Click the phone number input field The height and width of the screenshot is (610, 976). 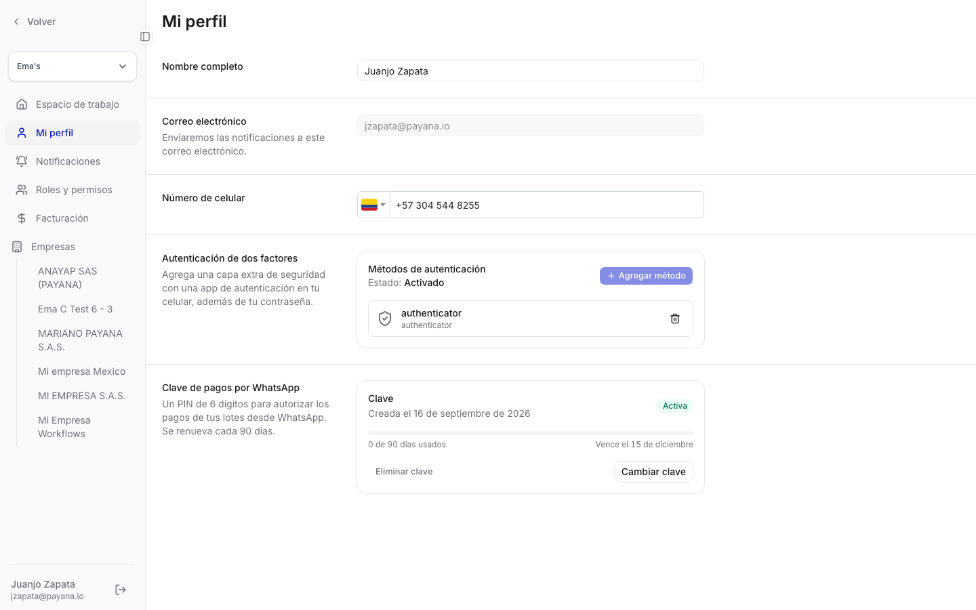coord(547,205)
